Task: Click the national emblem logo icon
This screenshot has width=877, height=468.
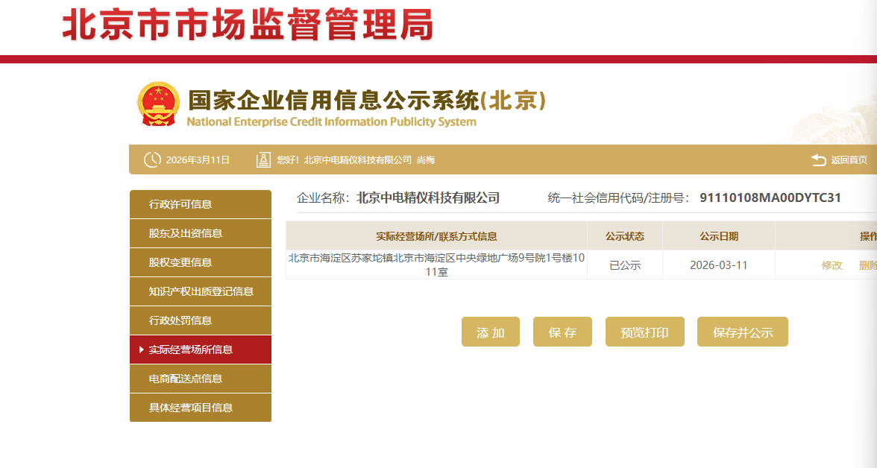Action: click(x=158, y=104)
